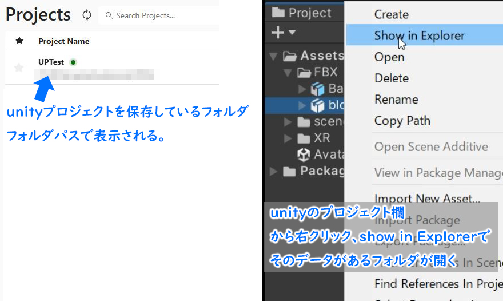Collapse the FBX folder arrow
503x301 pixels.
click(287, 73)
